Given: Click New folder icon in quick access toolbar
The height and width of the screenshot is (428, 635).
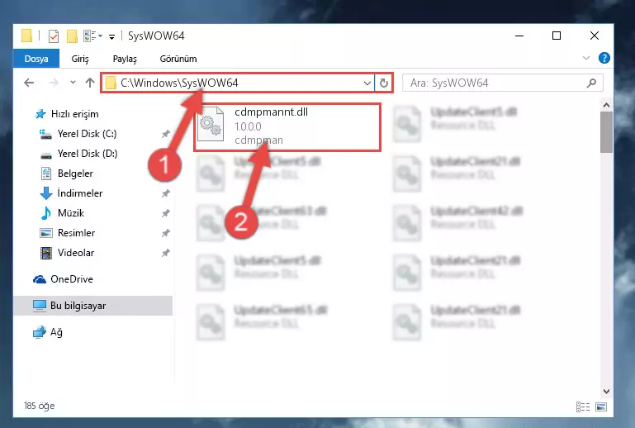Looking at the screenshot, I should 72,36.
